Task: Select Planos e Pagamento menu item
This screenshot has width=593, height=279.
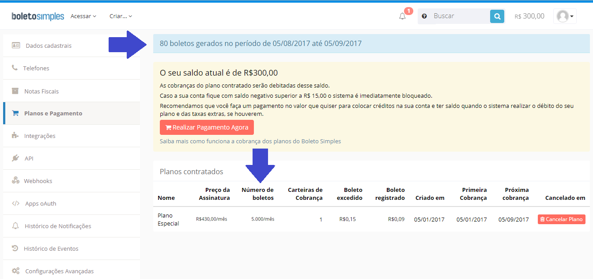Action: pos(71,113)
